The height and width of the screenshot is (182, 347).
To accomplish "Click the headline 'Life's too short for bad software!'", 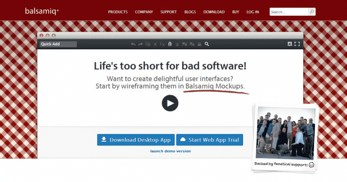I will click(170, 66).
